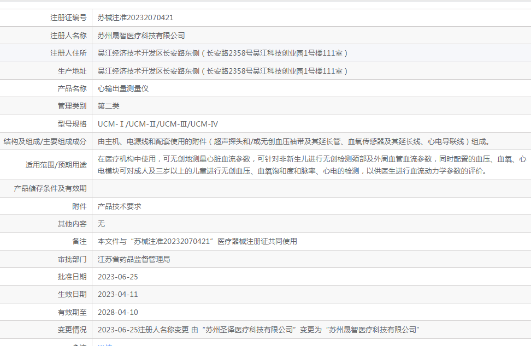531x346 pixels.
Task: Select product name 心输出量测量仪
Action: point(123,88)
